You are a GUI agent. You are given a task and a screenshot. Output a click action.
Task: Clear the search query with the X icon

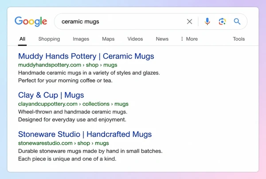pyautogui.click(x=189, y=22)
